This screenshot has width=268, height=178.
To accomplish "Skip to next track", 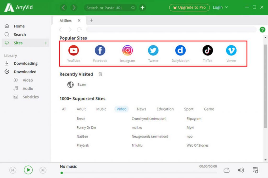I will [43, 170].
